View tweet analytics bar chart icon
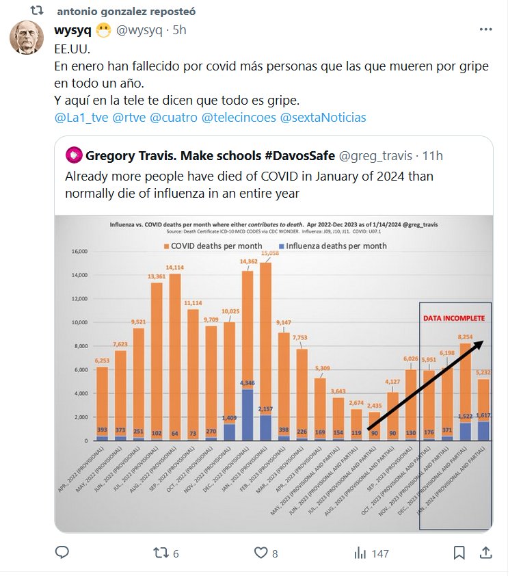This screenshot has height=576, width=521. (x=360, y=553)
